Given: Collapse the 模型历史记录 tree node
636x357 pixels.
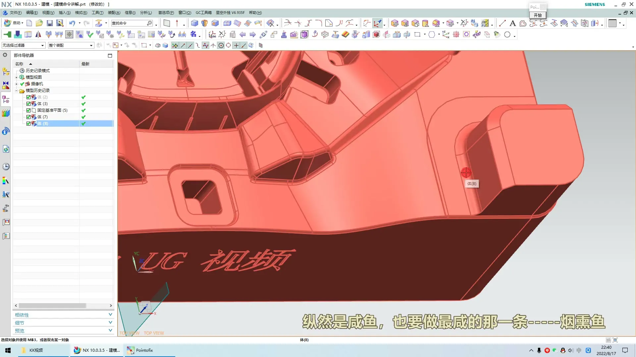Looking at the screenshot, I should (x=16, y=91).
